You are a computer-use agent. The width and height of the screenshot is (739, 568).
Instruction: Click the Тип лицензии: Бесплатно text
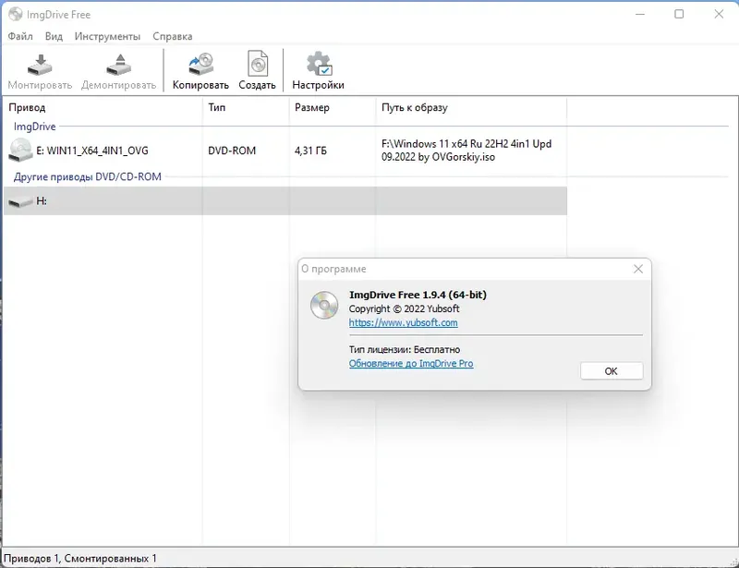click(x=405, y=350)
